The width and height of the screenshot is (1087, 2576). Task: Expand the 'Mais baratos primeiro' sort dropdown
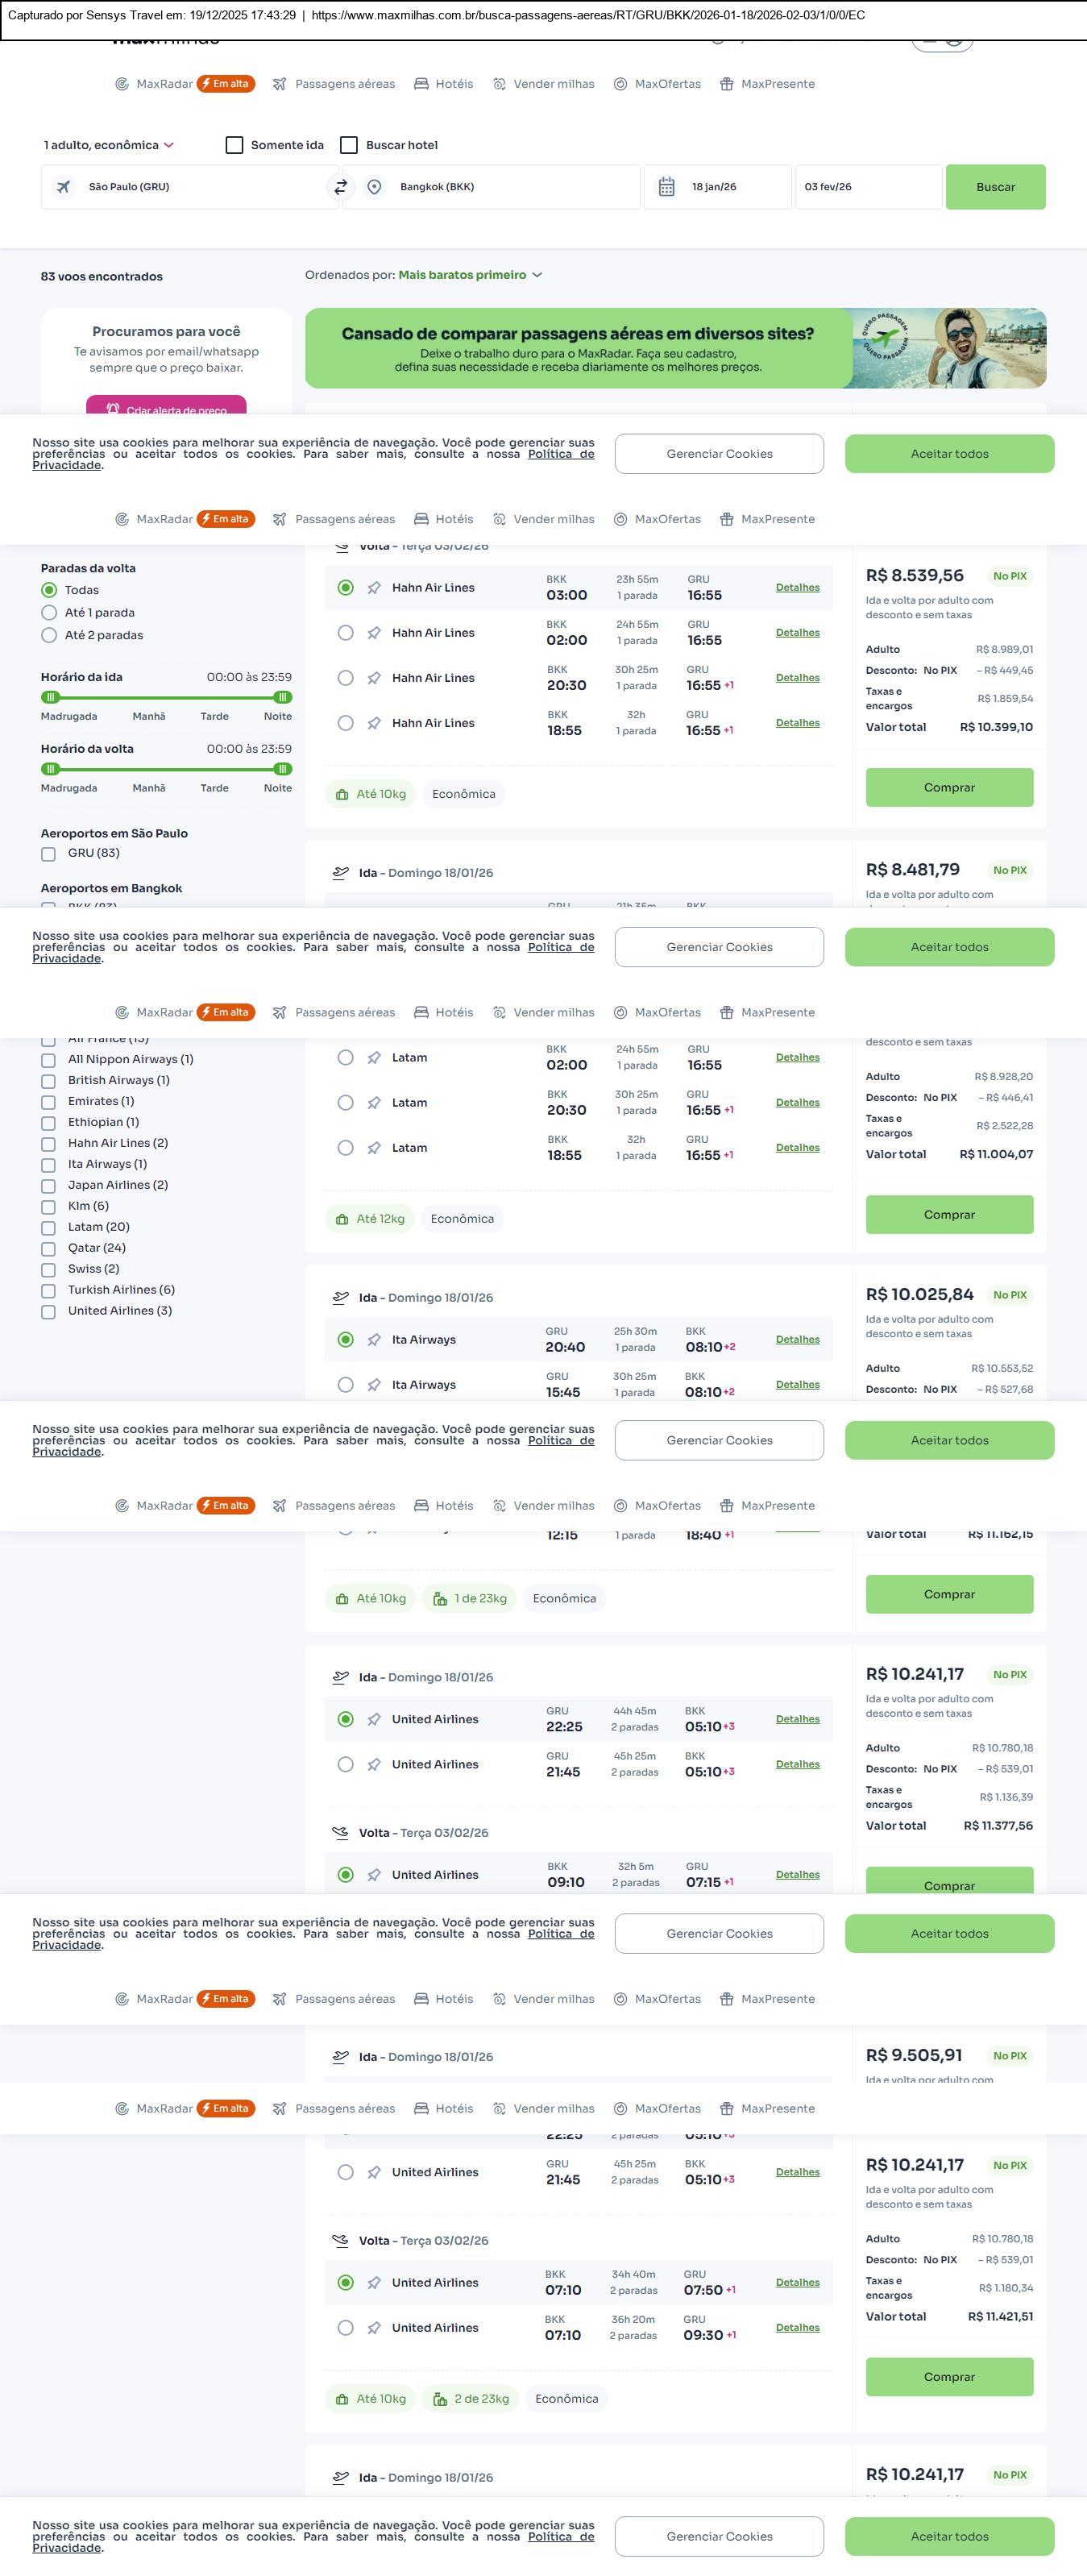470,275
